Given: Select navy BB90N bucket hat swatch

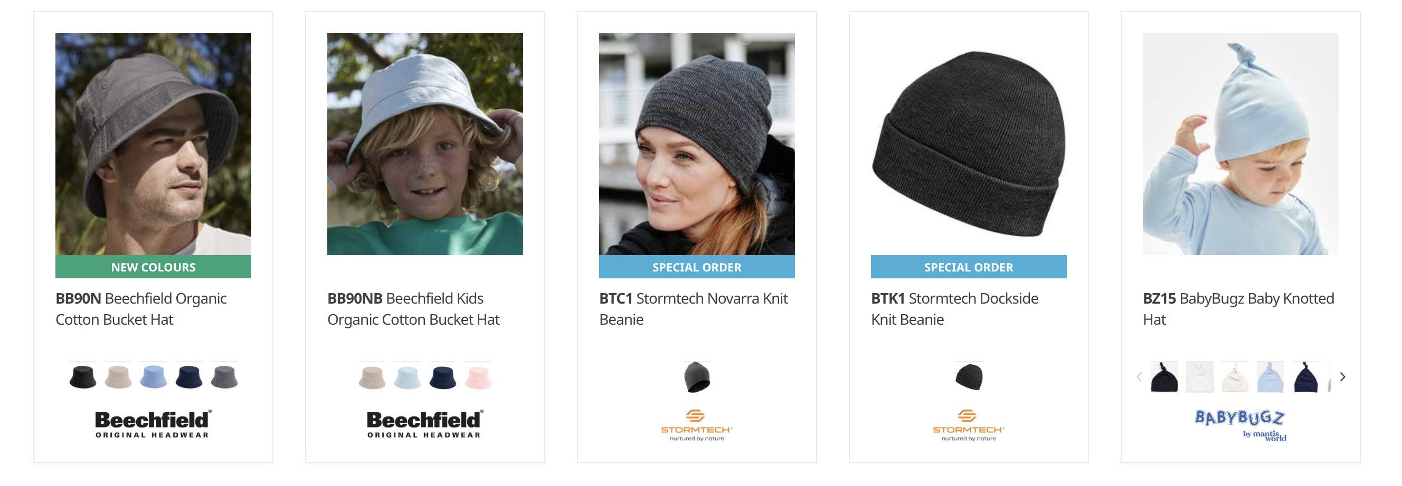Looking at the screenshot, I should (189, 377).
